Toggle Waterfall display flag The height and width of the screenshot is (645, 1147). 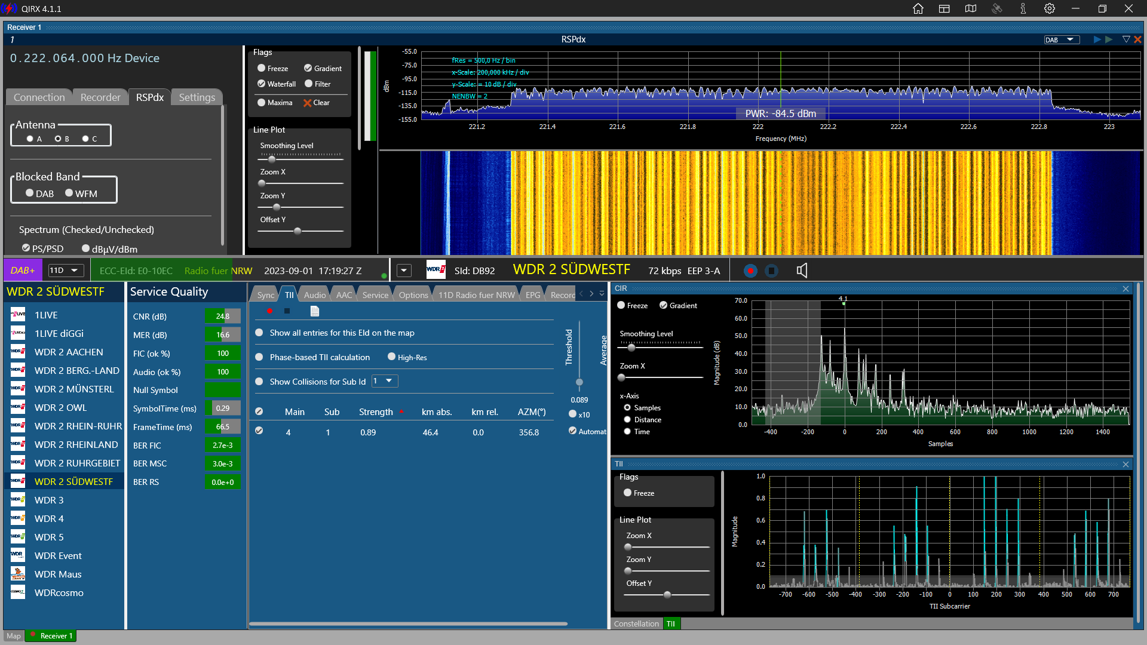[262, 84]
